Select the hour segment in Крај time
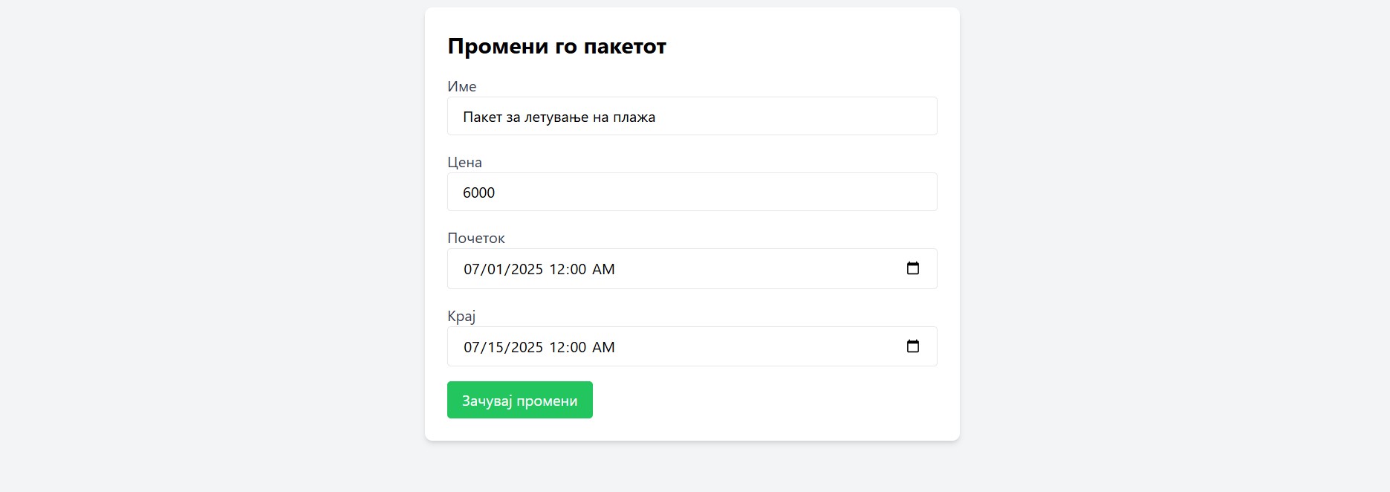The image size is (1390, 492). [x=557, y=347]
